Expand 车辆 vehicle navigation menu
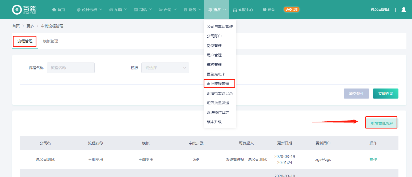 (x=118, y=10)
